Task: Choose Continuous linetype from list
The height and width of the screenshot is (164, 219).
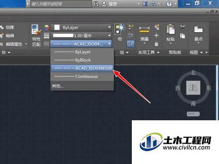Action: (82, 77)
